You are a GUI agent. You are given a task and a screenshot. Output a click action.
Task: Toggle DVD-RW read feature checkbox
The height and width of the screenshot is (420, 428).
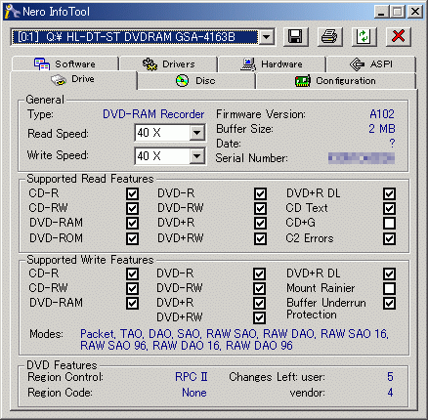point(260,208)
